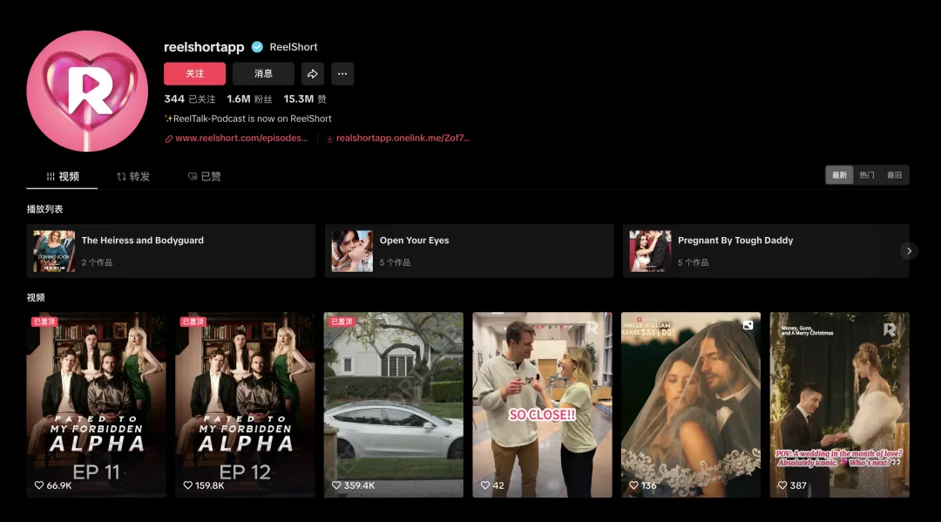
Task: Click the heart icon on EP 11 video
Action: pyautogui.click(x=39, y=485)
